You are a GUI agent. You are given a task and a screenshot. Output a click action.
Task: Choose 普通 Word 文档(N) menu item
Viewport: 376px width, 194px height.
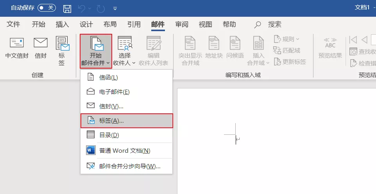point(126,150)
